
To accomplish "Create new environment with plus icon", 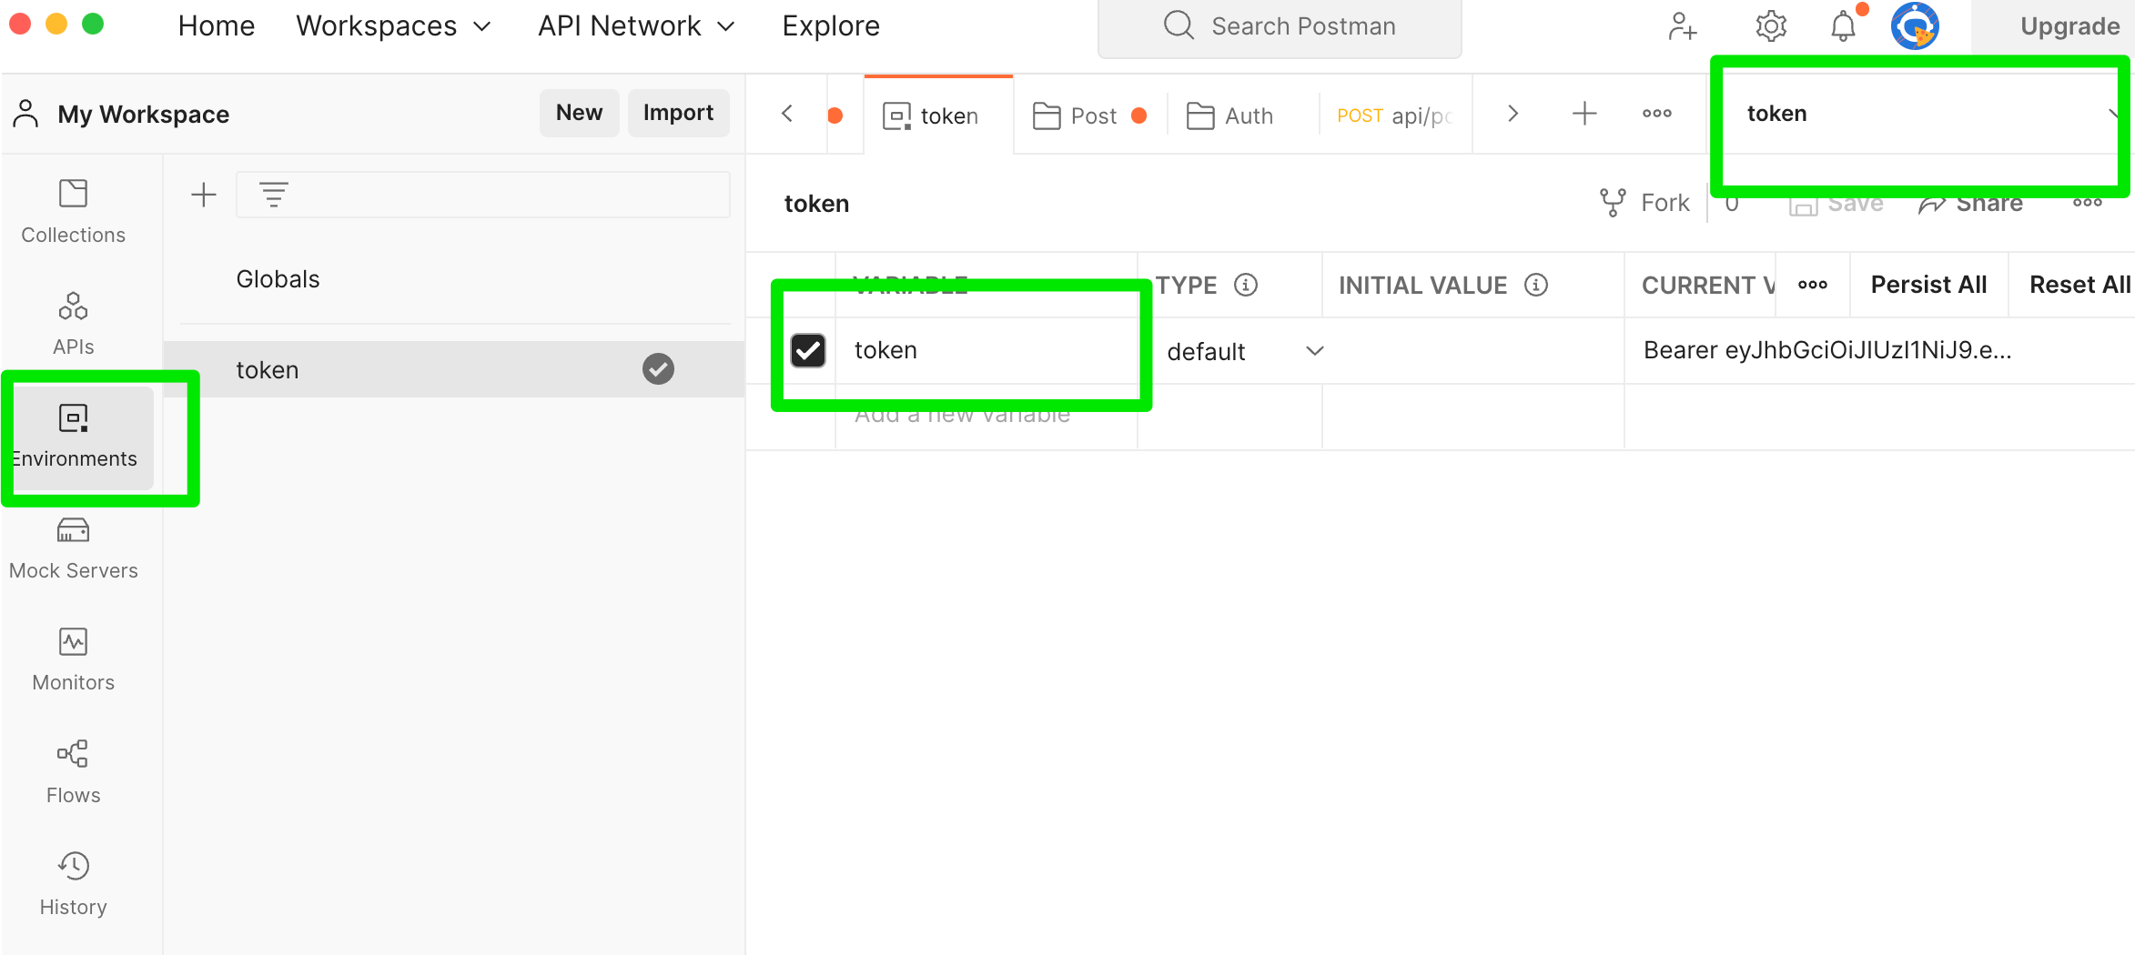I will [x=204, y=195].
